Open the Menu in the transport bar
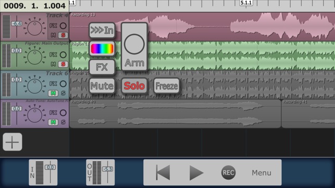 click(262, 172)
